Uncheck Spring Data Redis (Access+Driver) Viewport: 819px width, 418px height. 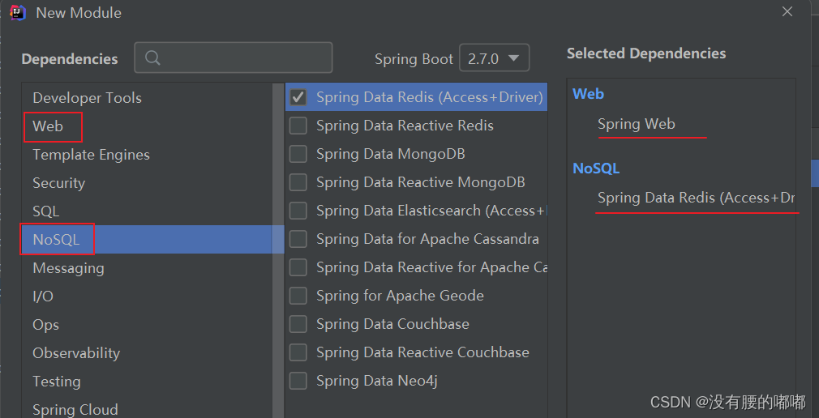(298, 97)
